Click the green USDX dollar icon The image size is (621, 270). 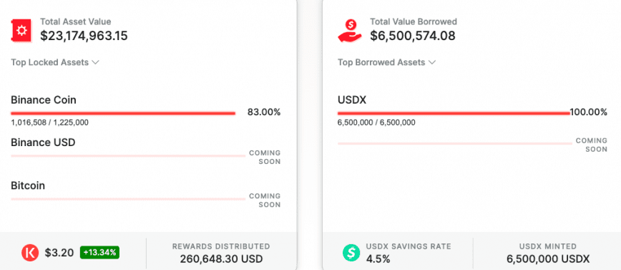[351, 253]
